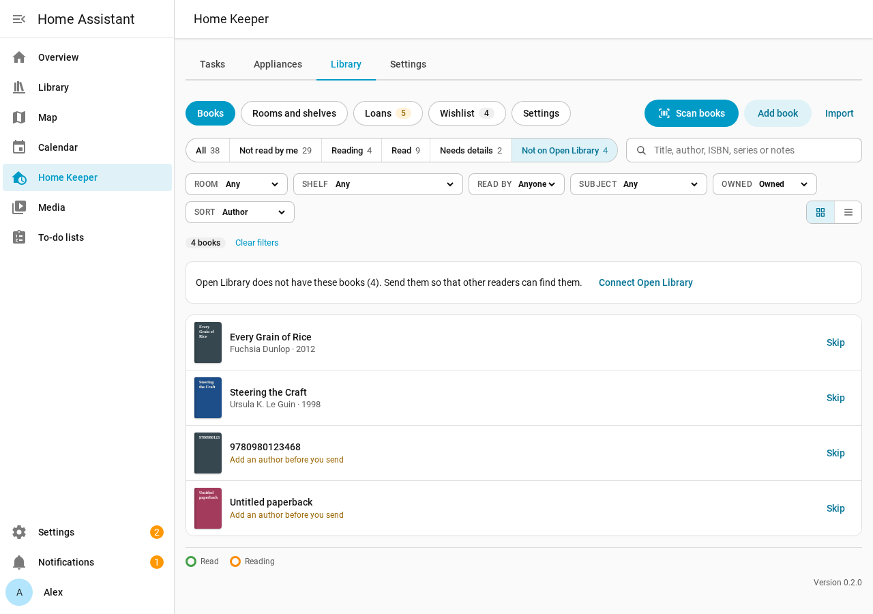873x614 pixels.
Task: Click the Library books icon in sidebar
Action: coord(19,87)
